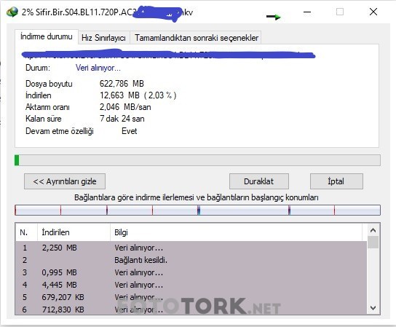Viewport: 396px width, 327px height.
Task: Pause the download with Duraklat
Action: (x=259, y=181)
